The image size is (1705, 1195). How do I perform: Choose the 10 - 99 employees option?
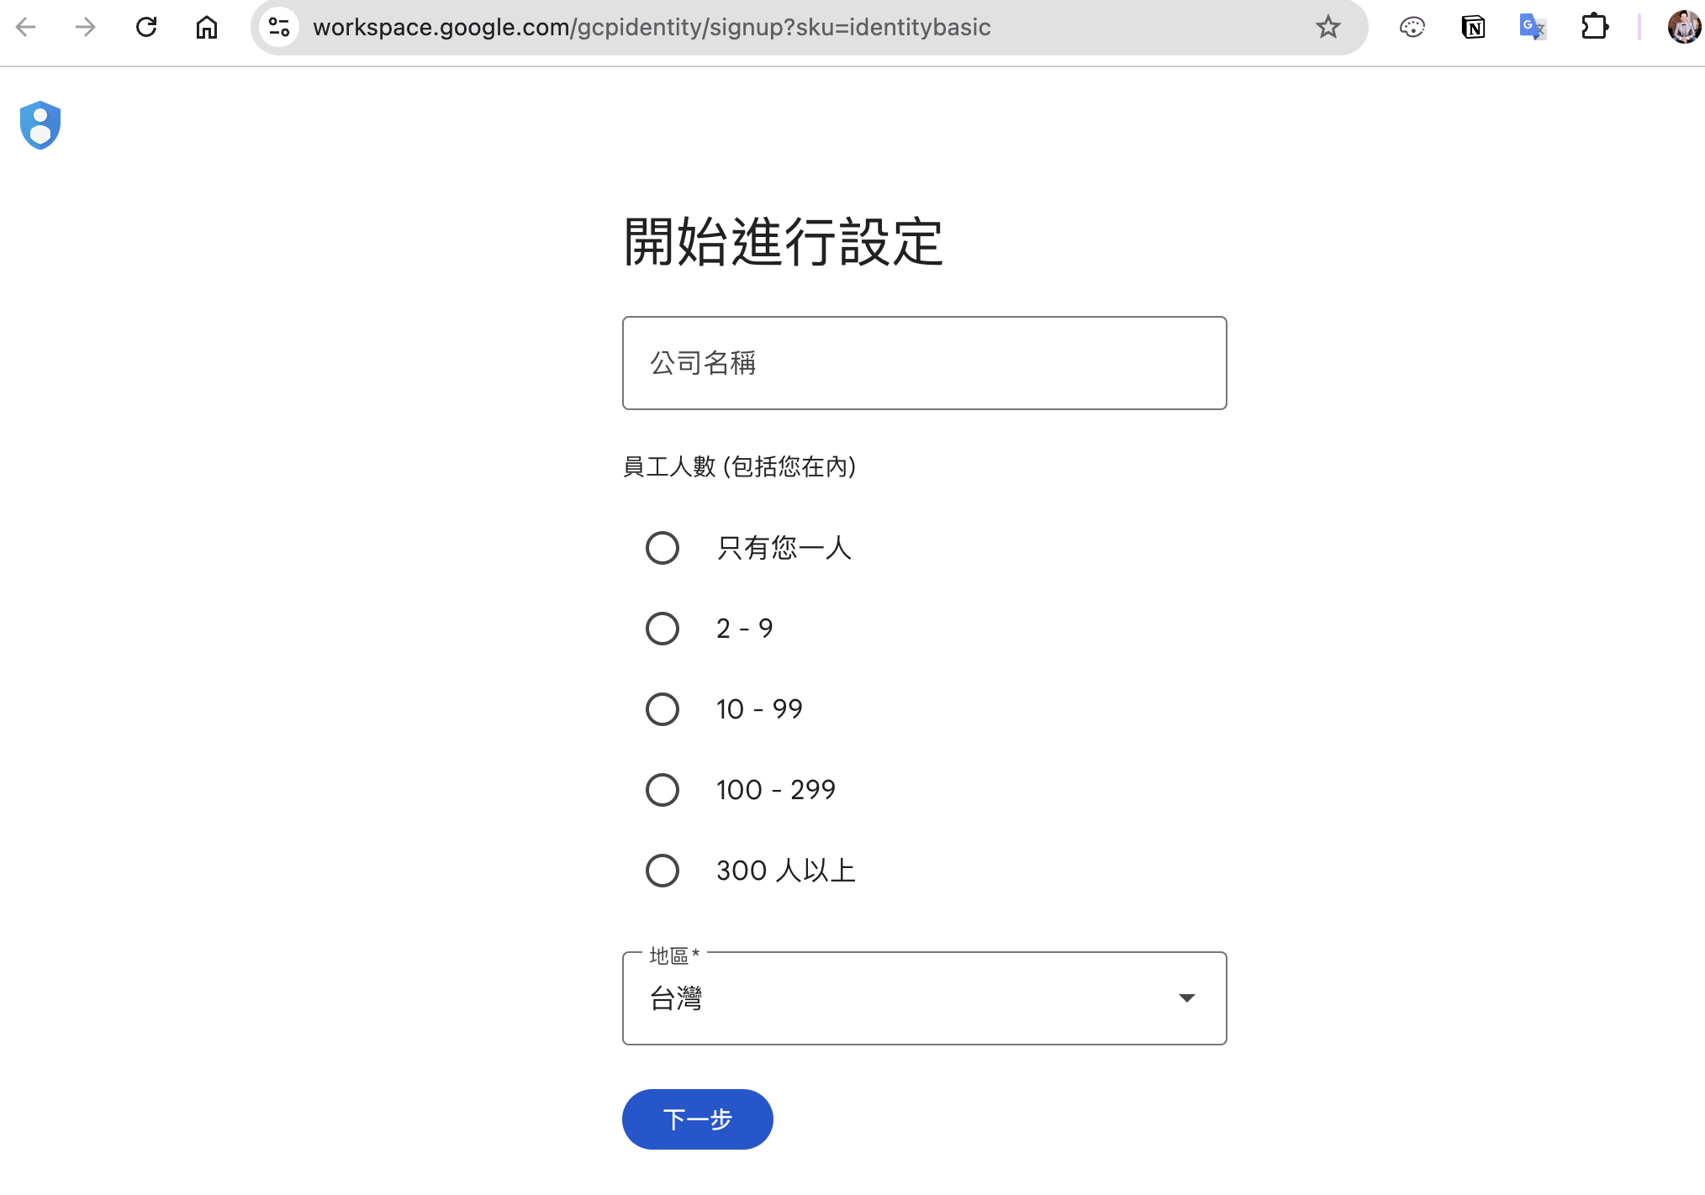tap(662, 709)
